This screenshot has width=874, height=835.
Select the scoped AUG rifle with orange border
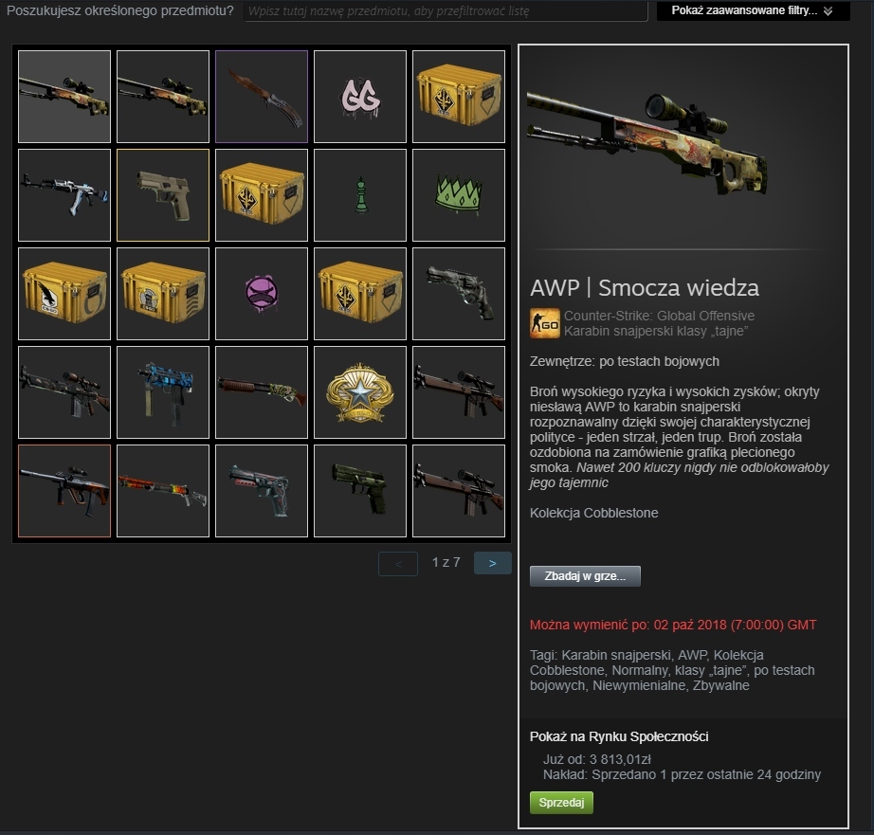[x=64, y=491]
